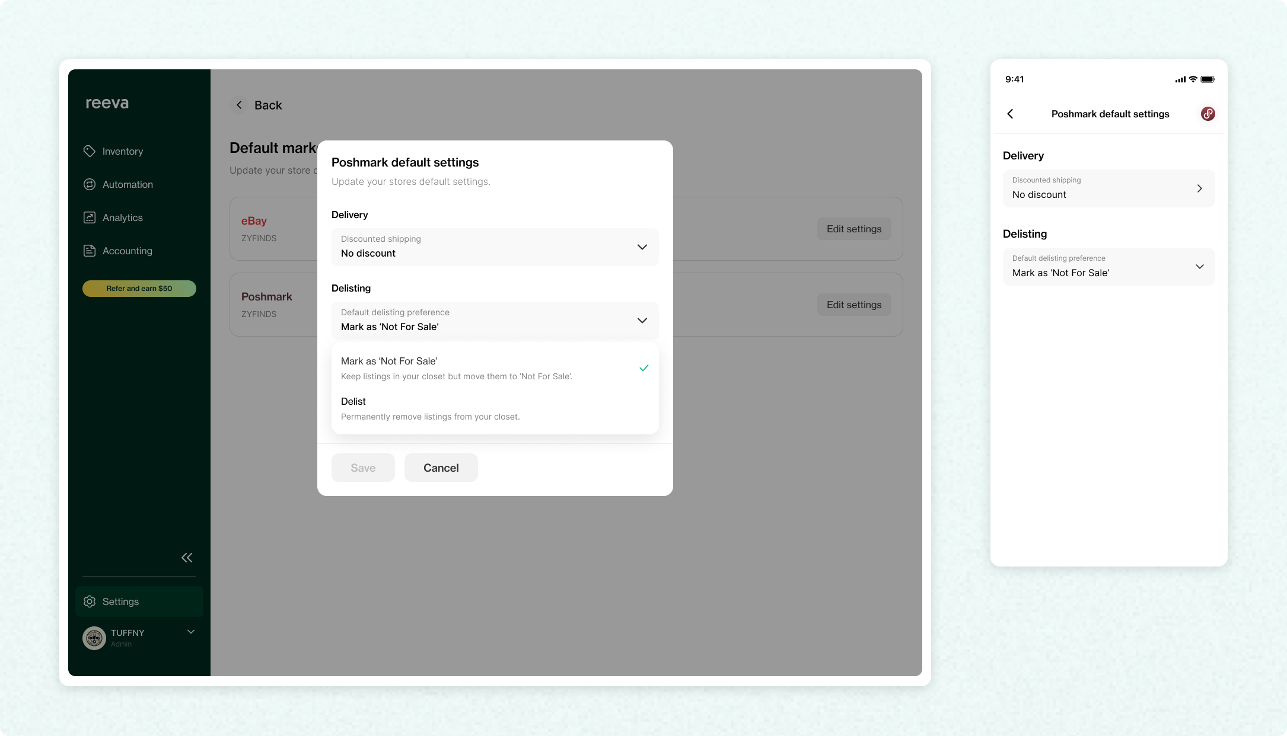Click the Automation icon in sidebar

click(90, 184)
